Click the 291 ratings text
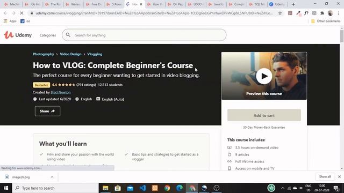 pos(86,85)
